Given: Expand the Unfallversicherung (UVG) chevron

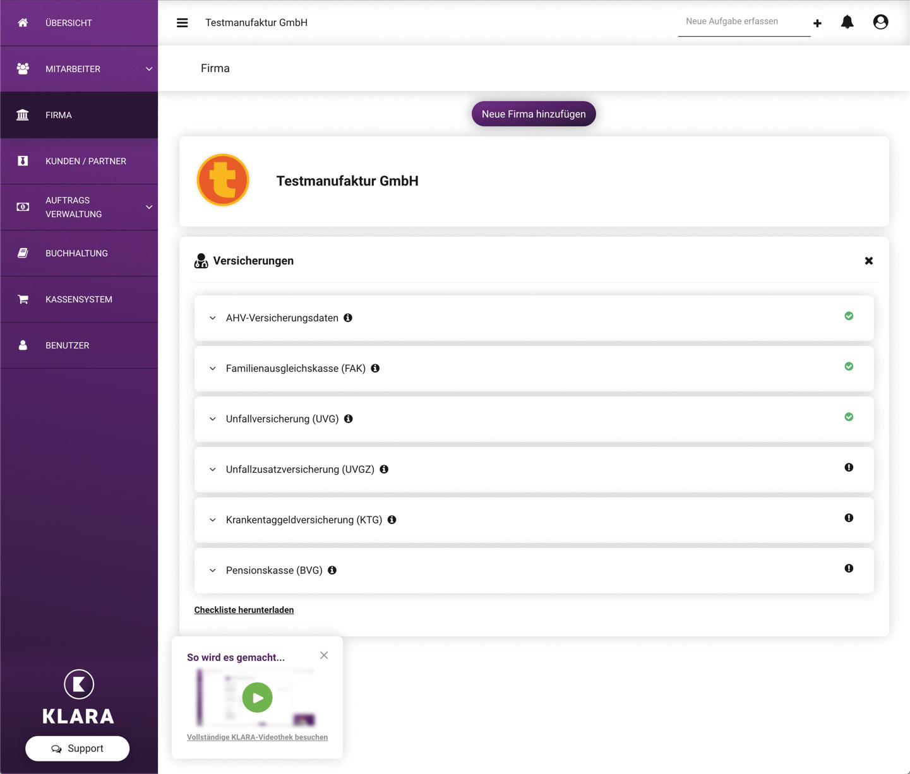Looking at the screenshot, I should [x=213, y=419].
